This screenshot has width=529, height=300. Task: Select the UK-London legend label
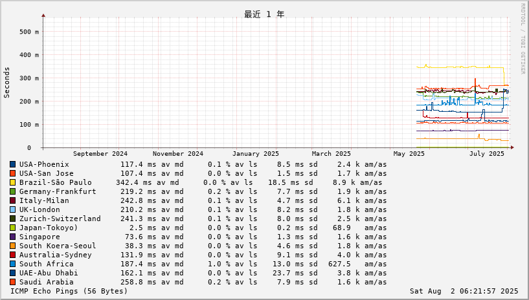[39, 209]
